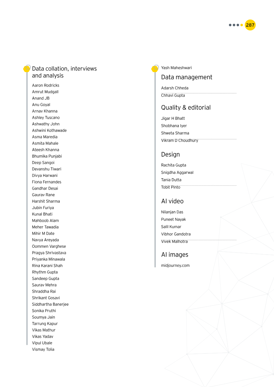Click the name Siddhartha Banerjee
Viewport: 274px width, 387px height.
[50, 305]
